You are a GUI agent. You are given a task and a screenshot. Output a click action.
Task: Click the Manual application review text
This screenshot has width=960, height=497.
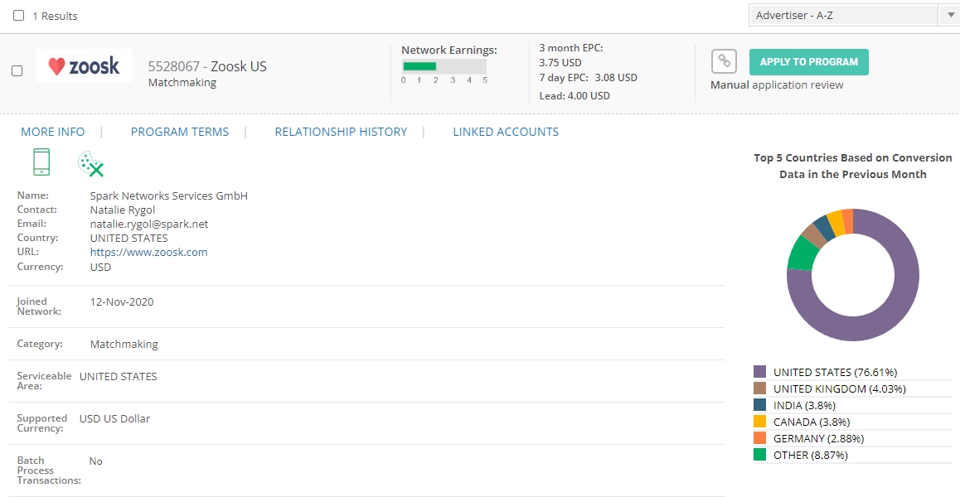[x=777, y=85]
